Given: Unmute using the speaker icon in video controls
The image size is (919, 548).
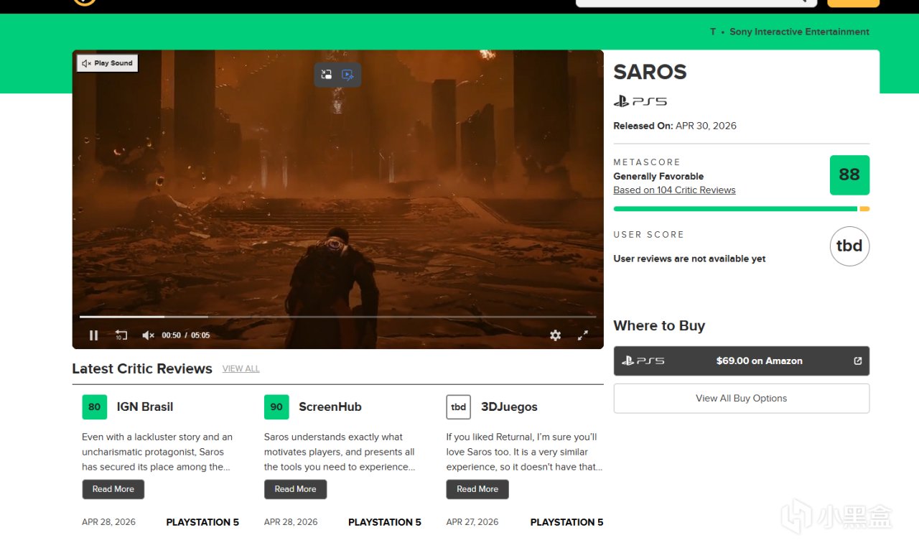Looking at the screenshot, I should [x=148, y=335].
